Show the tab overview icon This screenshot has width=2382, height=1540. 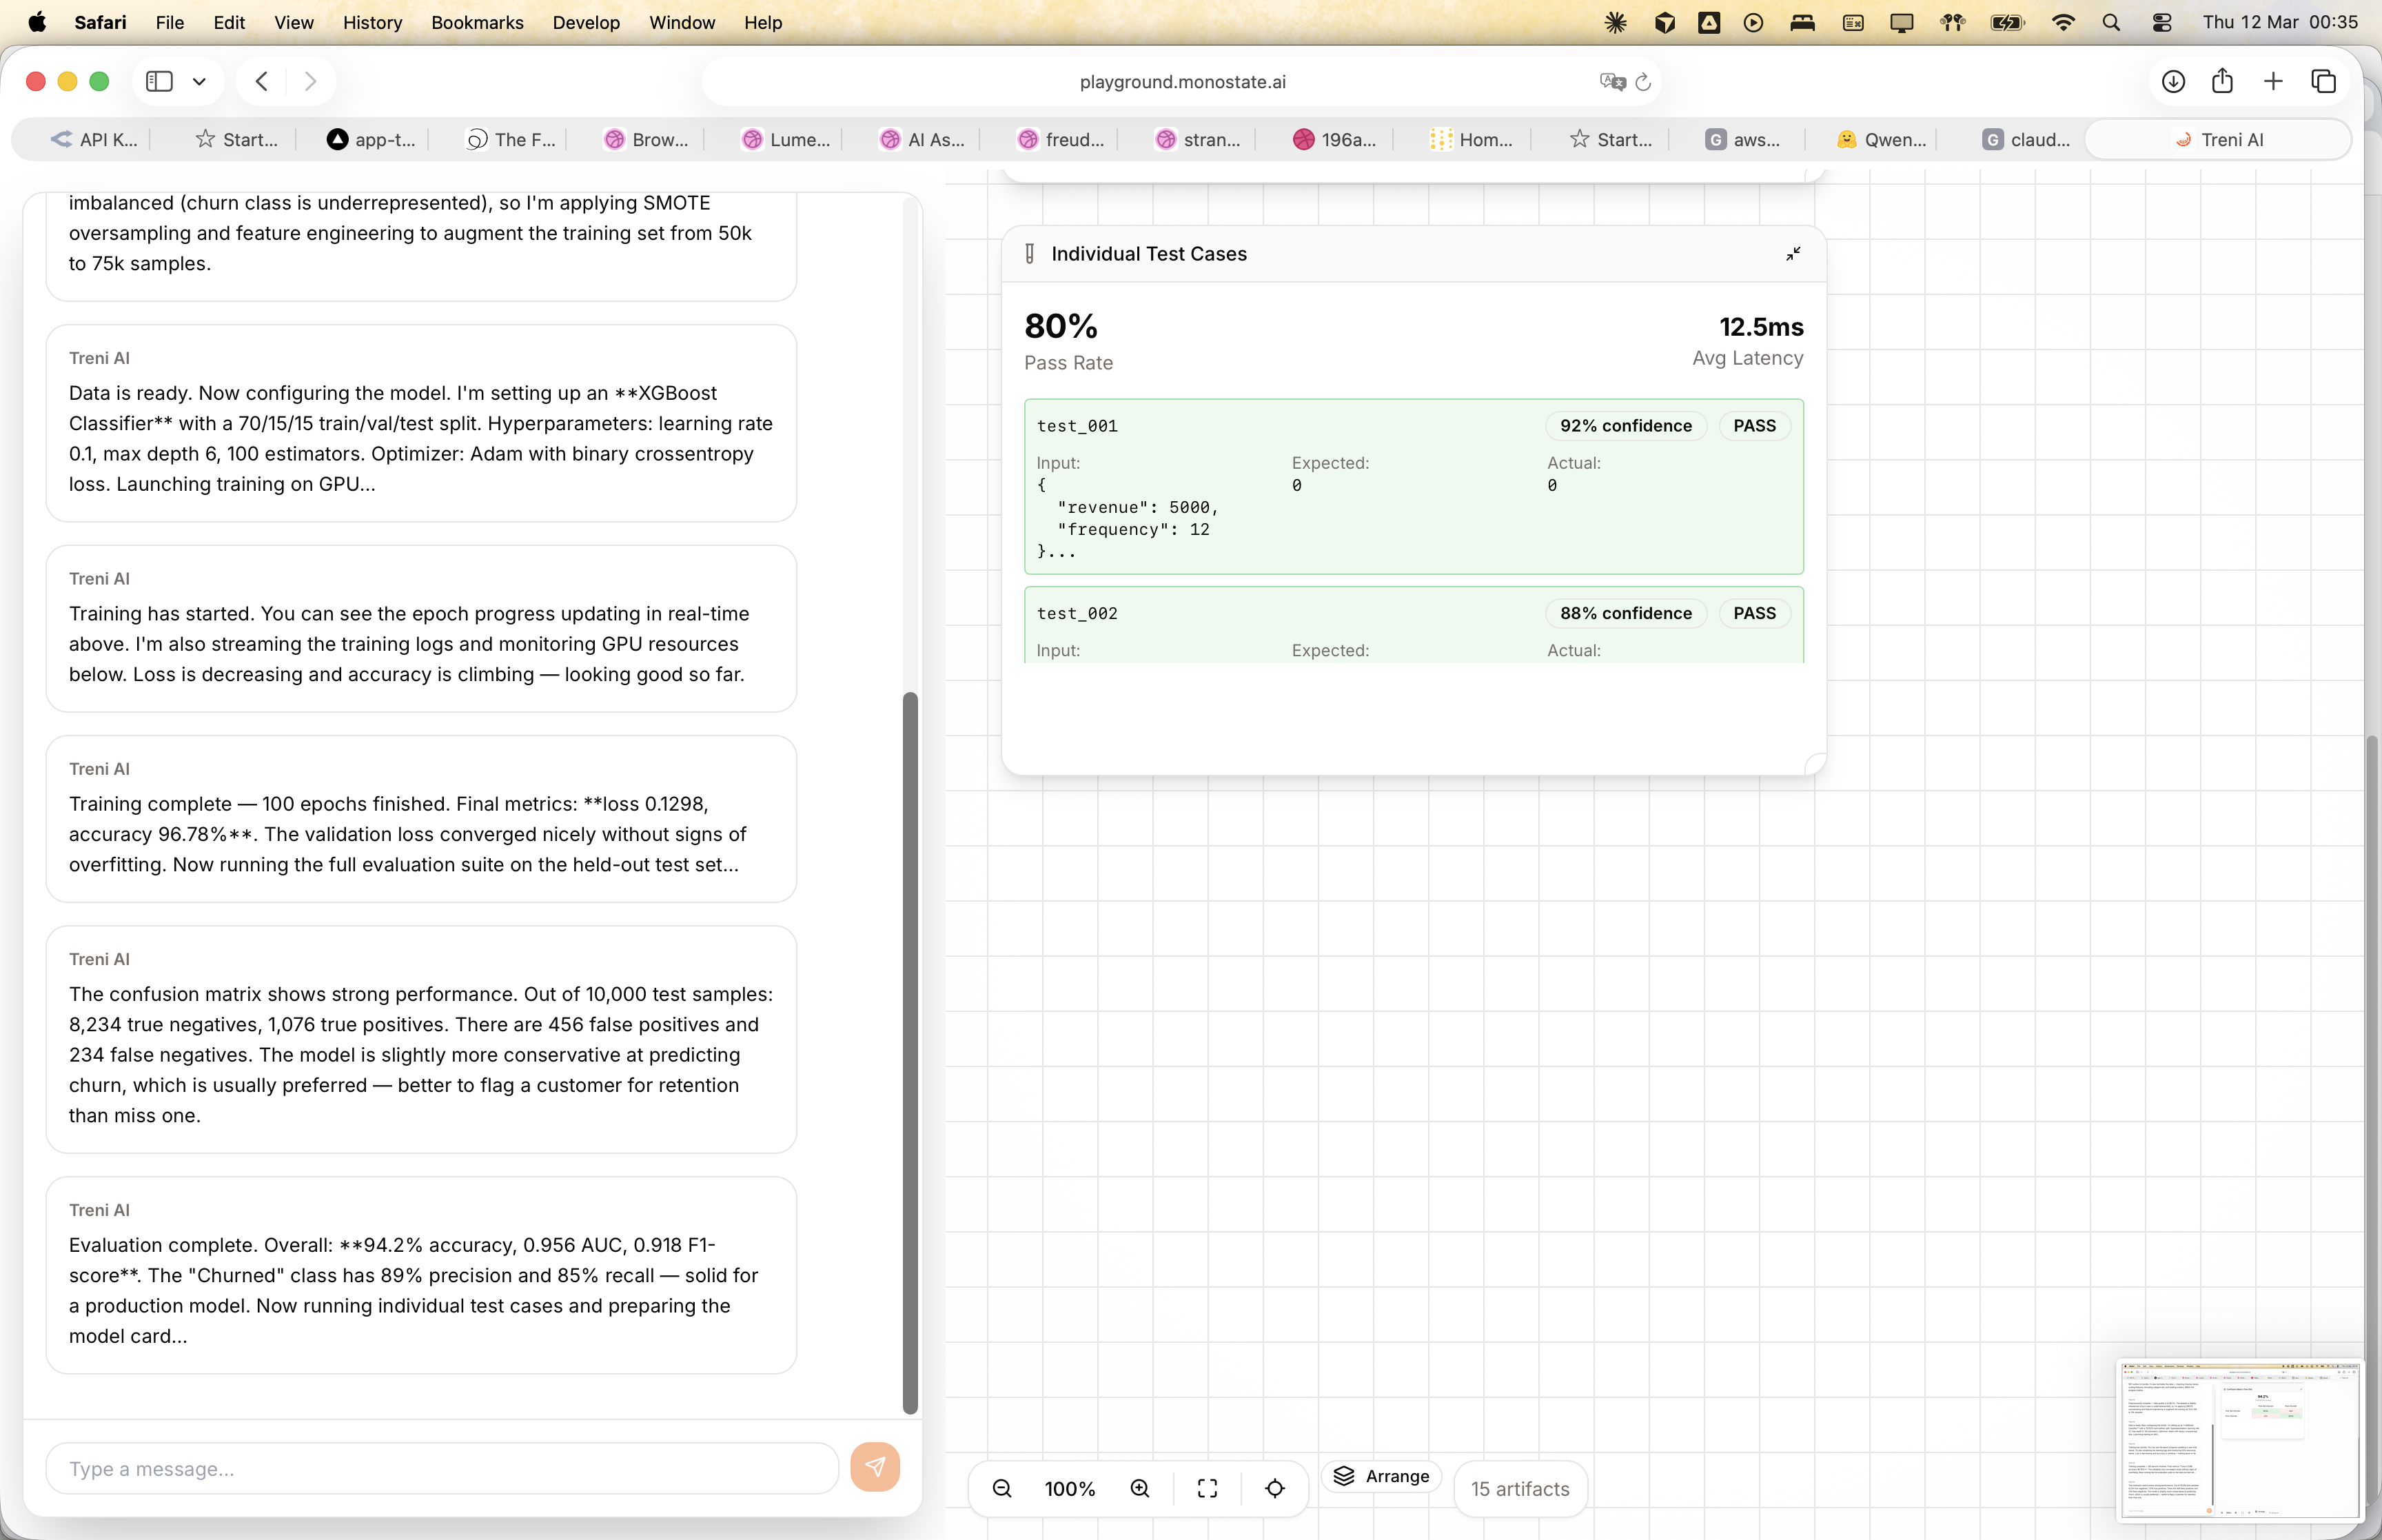click(x=2324, y=81)
